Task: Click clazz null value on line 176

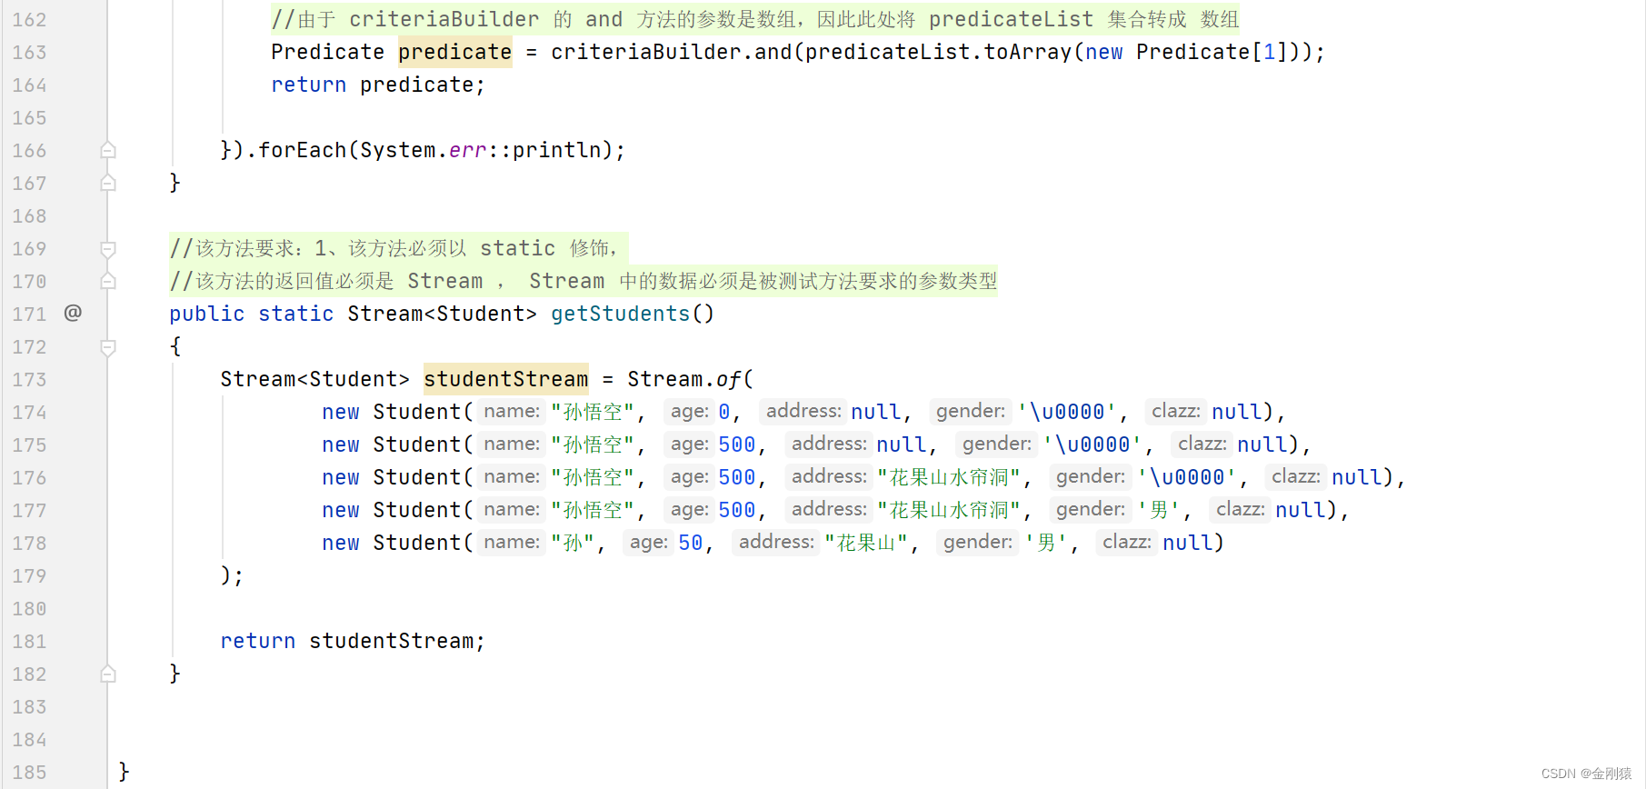Action: (1357, 477)
